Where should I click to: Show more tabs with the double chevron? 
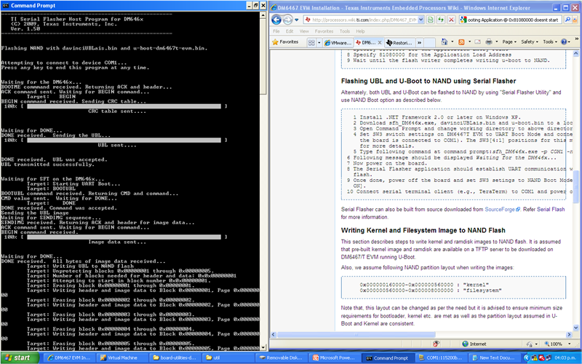pyautogui.click(x=419, y=42)
